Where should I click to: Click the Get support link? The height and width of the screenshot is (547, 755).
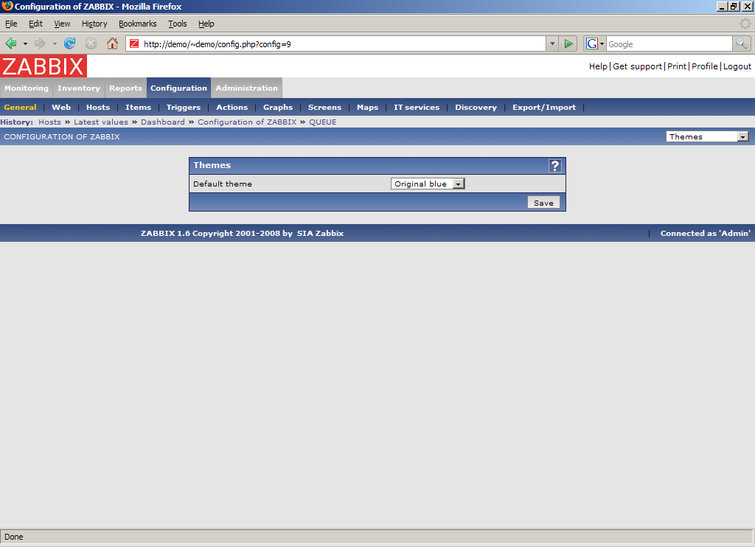click(x=637, y=66)
